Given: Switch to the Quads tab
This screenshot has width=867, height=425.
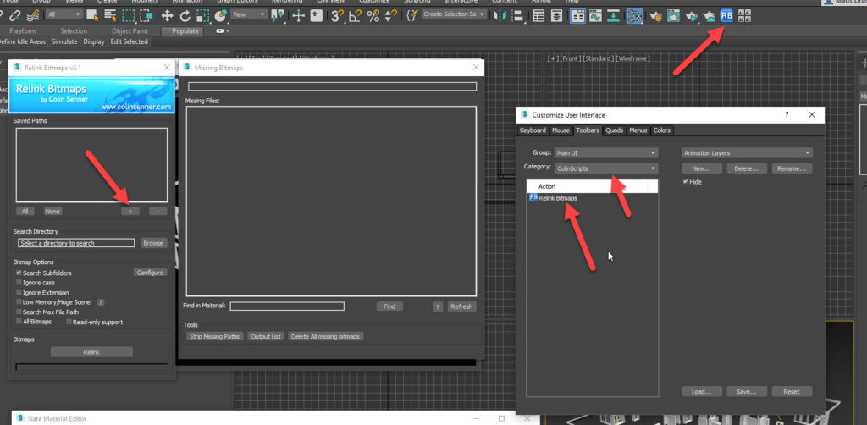Looking at the screenshot, I should click(x=615, y=130).
